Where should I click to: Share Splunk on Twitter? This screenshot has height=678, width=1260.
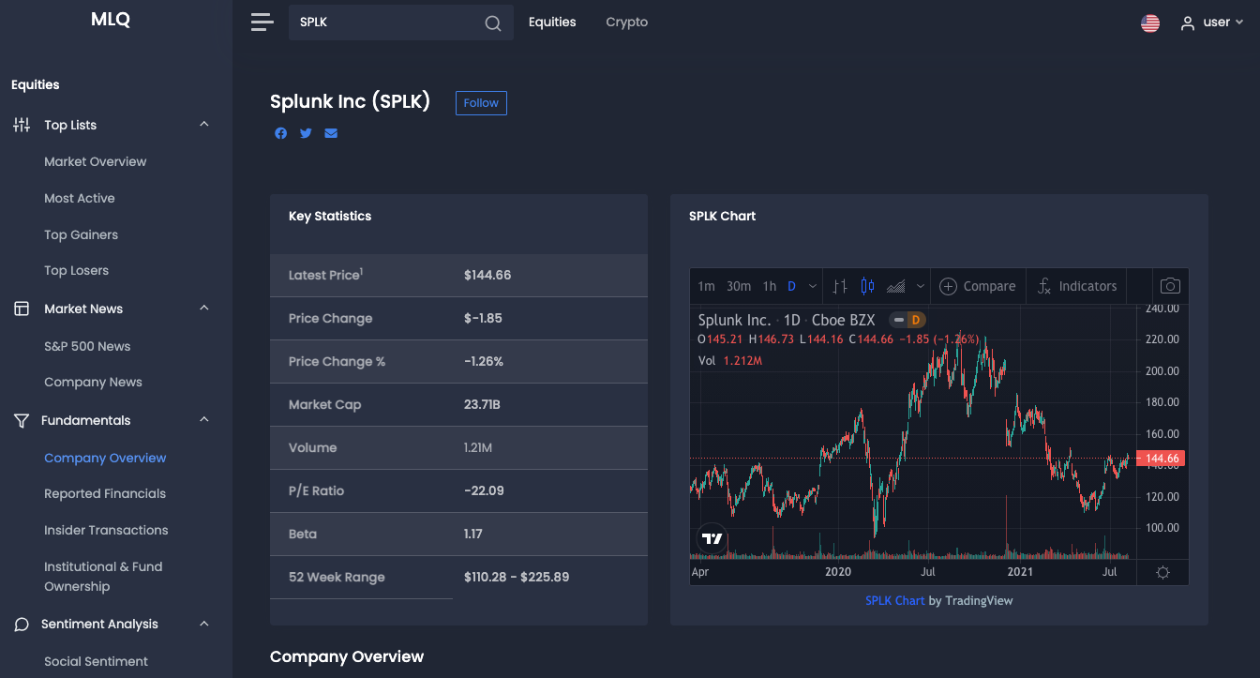(306, 133)
